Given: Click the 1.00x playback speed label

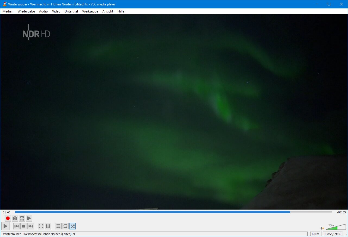Looking at the screenshot, I should 315,234.
